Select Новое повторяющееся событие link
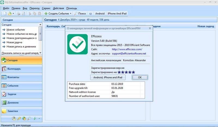218x127 pixels. point(22,38)
